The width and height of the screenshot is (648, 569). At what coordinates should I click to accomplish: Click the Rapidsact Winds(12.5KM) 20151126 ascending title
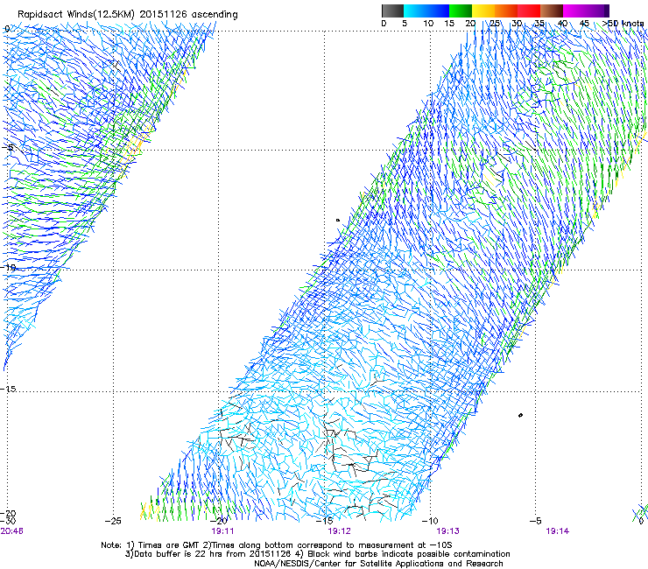128,15
